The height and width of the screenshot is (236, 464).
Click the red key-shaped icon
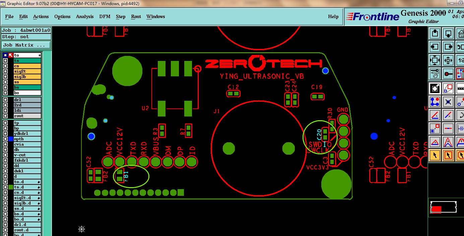[x=448, y=73]
